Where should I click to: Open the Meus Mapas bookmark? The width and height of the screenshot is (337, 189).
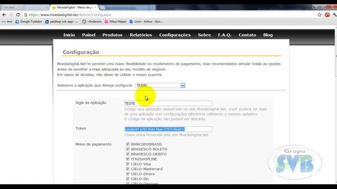click(x=115, y=22)
